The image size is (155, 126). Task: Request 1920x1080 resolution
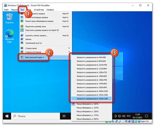92,95
